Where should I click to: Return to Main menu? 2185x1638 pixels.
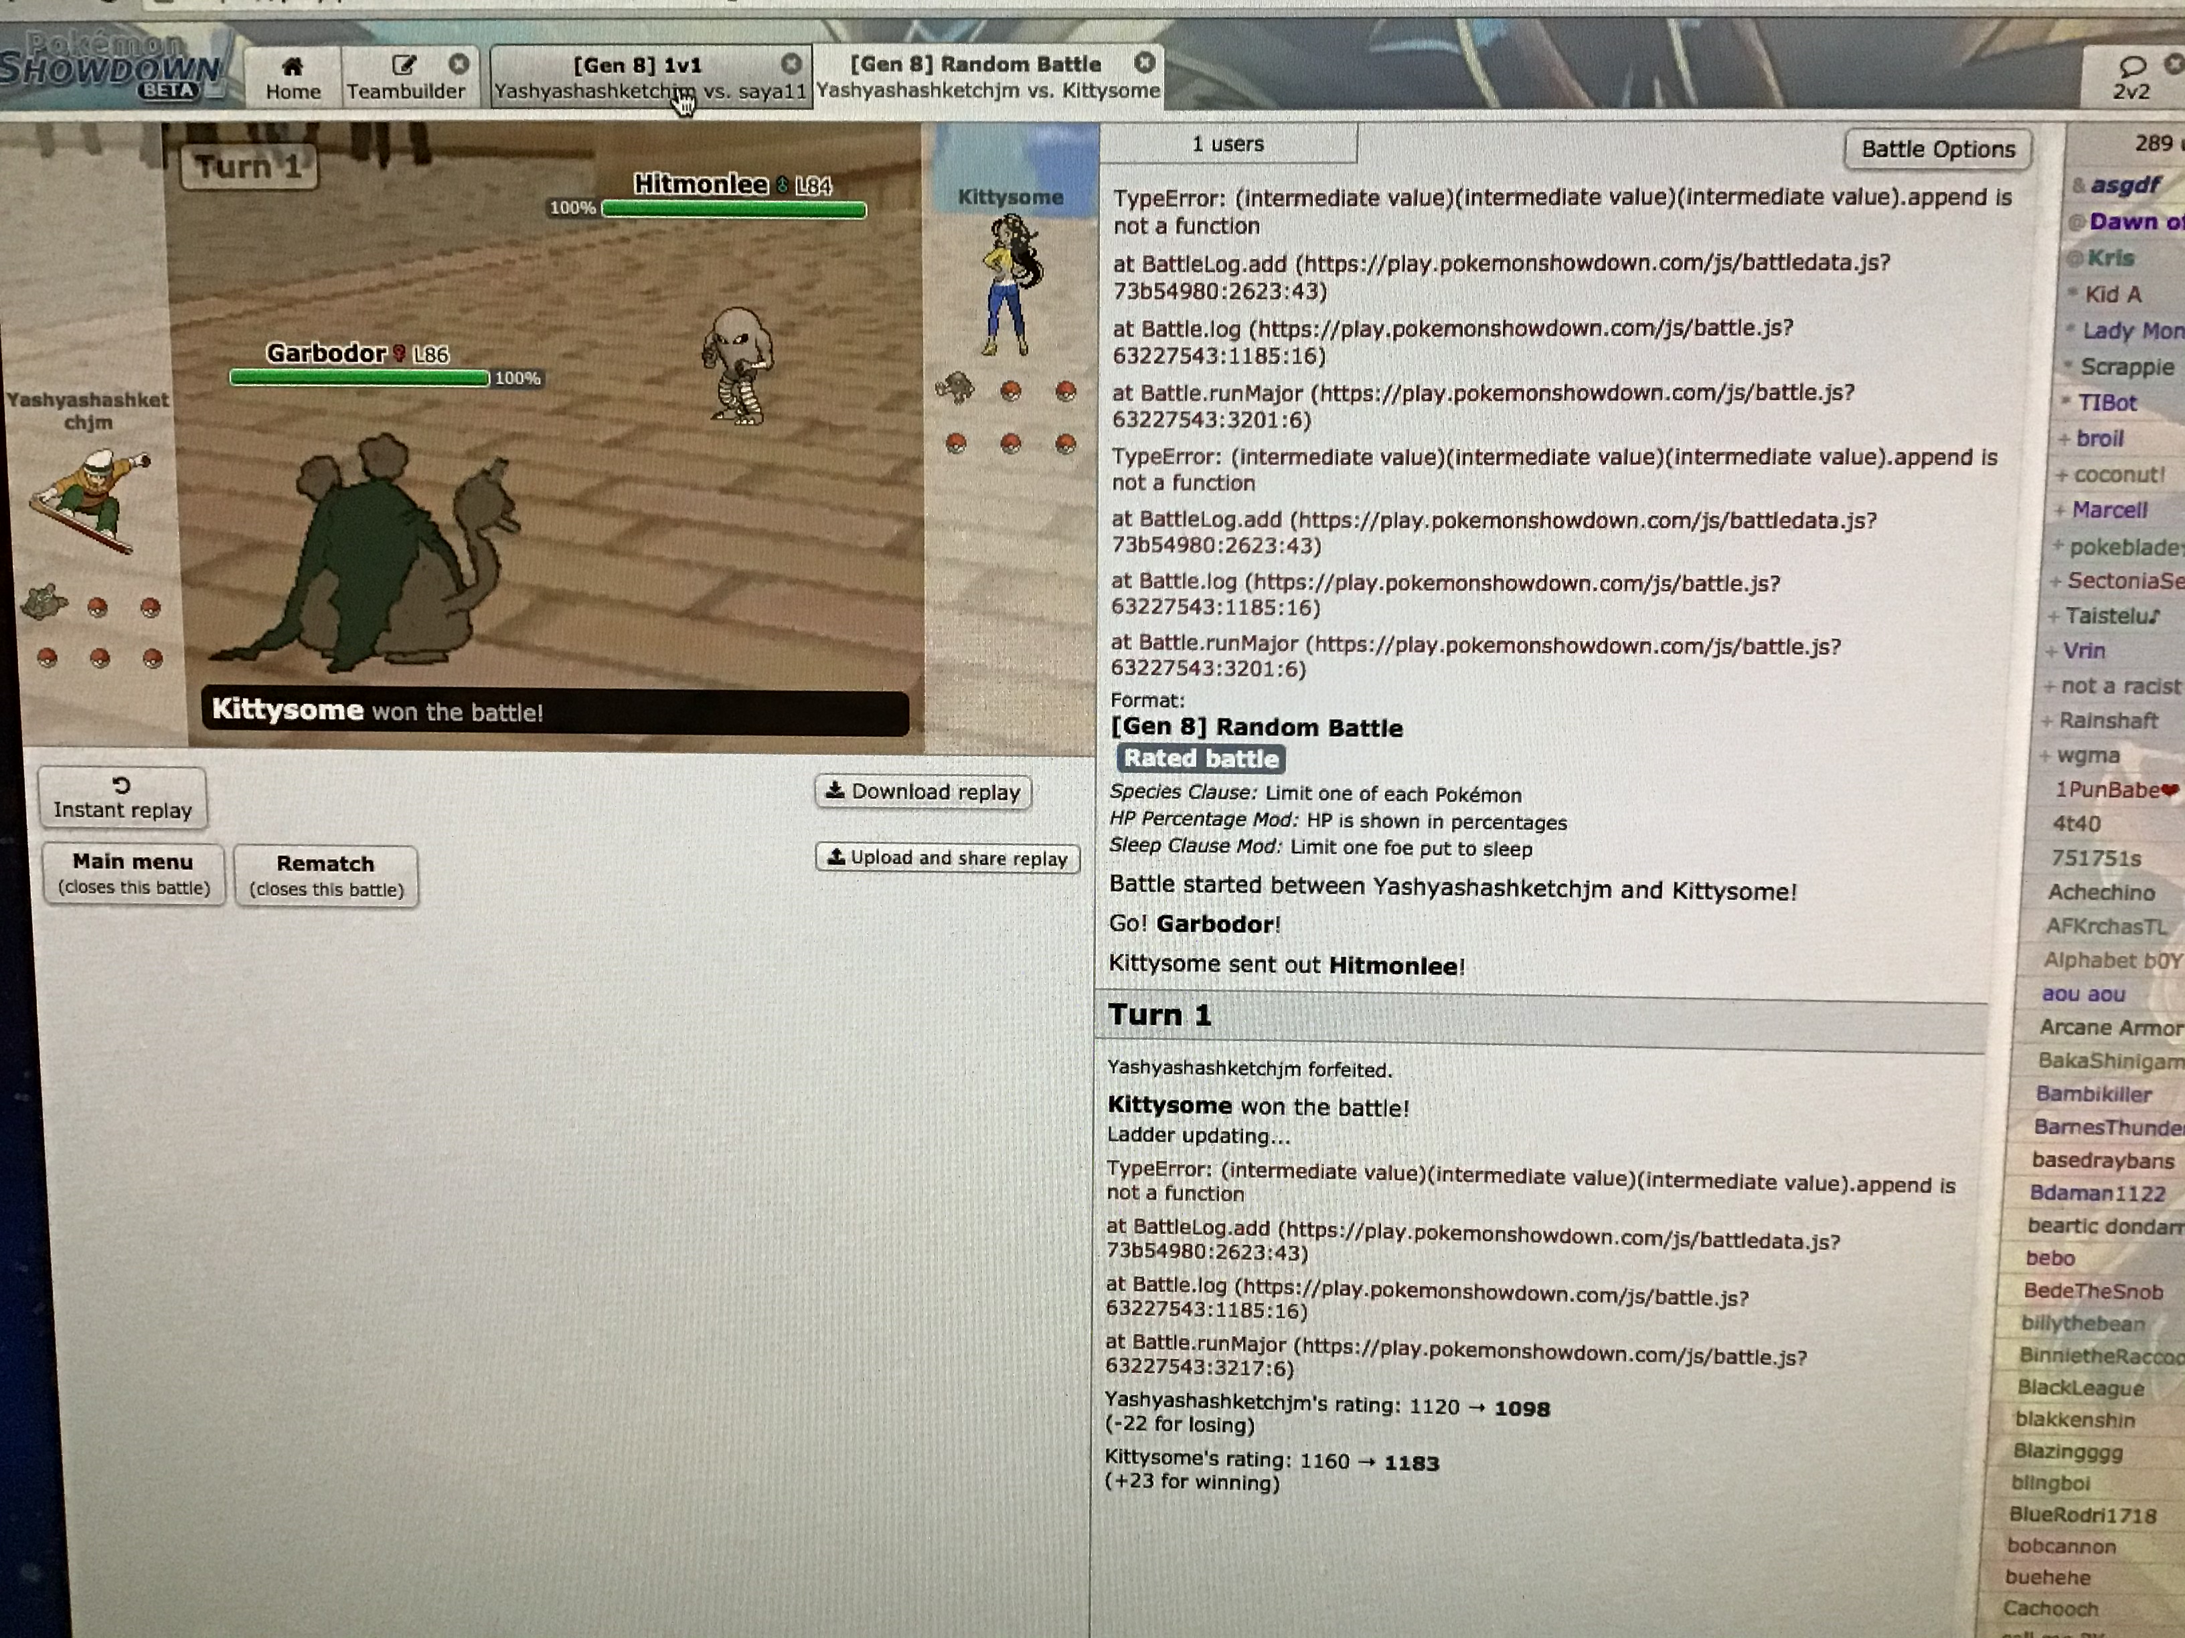133,874
